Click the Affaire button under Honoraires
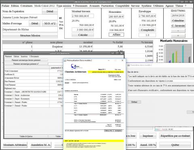 (x=116, y=35)
